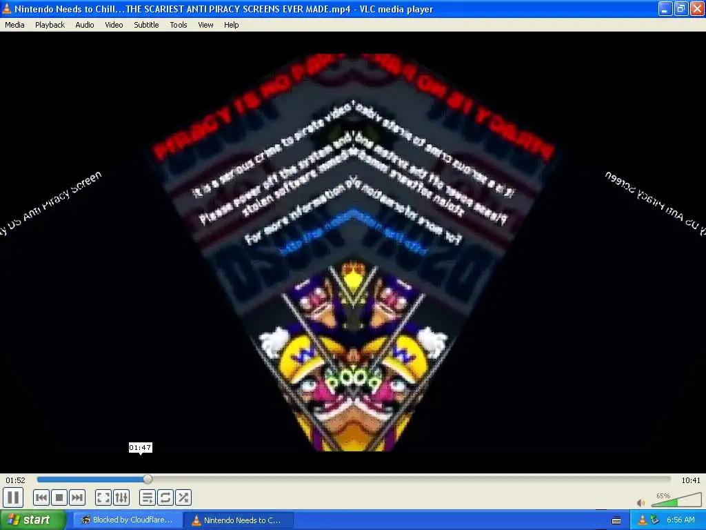Open the View menu
706x530 pixels.
pos(205,25)
